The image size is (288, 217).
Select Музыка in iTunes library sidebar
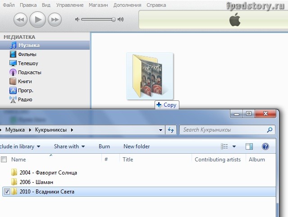(x=45, y=45)
